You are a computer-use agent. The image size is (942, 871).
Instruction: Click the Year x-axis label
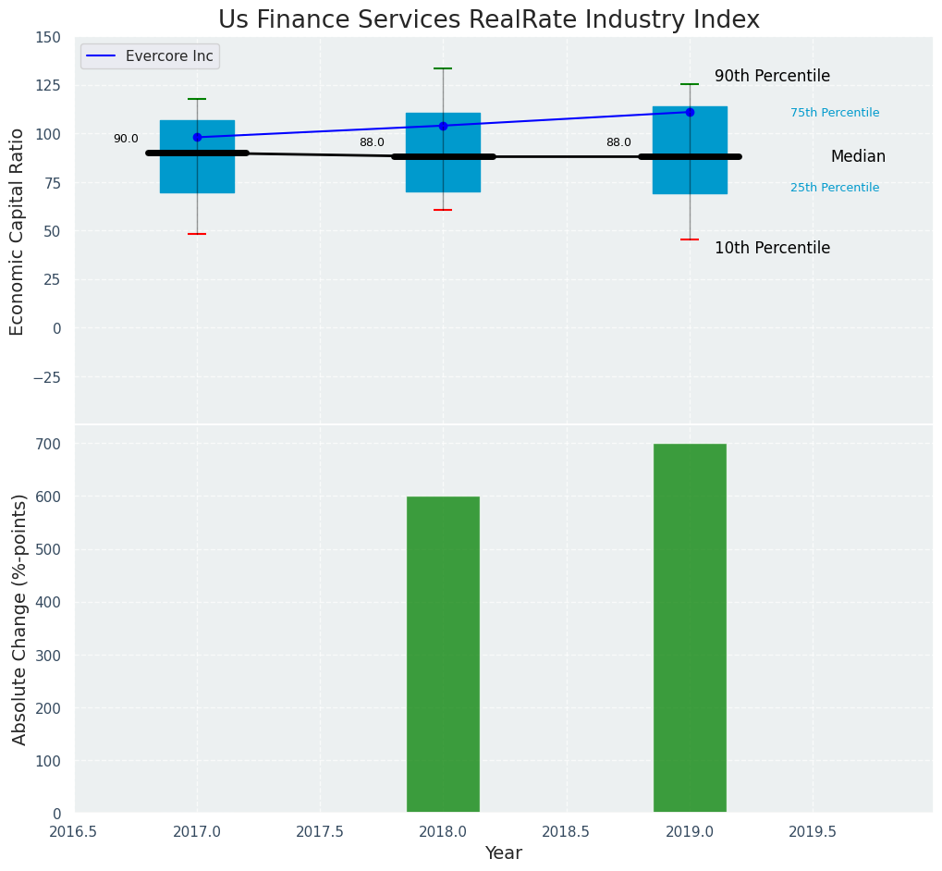pyautogui.click(x=504, y=853)
